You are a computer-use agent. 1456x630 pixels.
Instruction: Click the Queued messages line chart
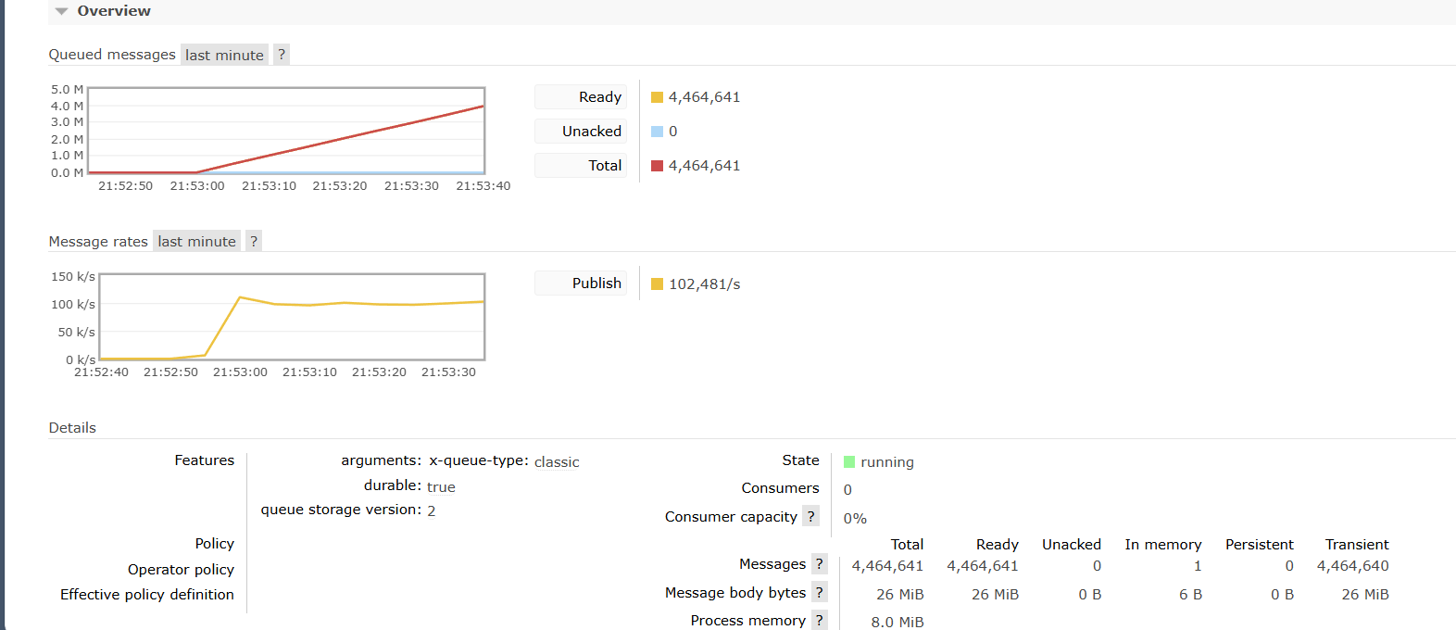(286, 131)
